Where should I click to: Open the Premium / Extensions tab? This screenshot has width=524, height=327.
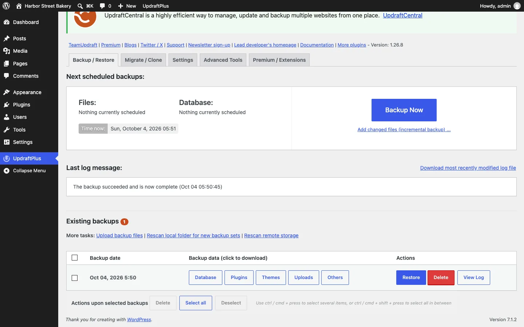(279, 60)
